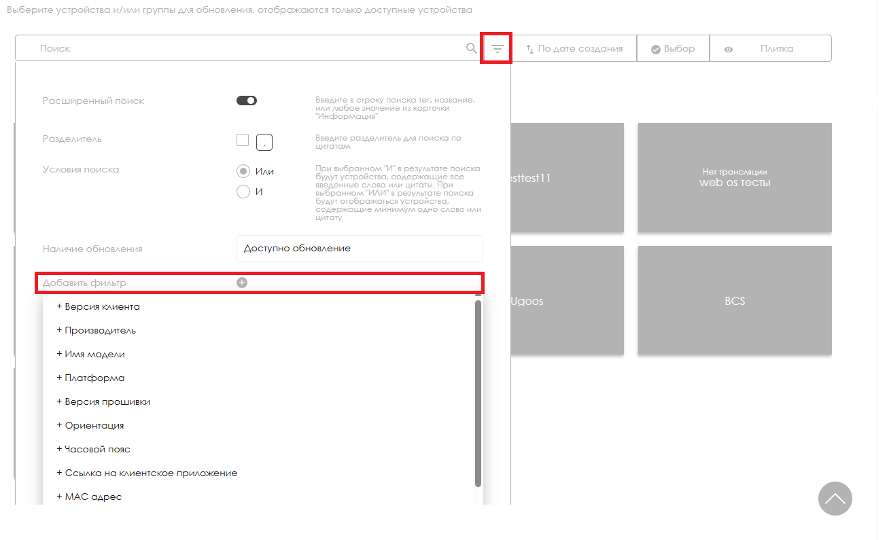This screenshot has height=540, width=889.
Task: Click the plus icon to add filter
Action: tap(242, 283)
